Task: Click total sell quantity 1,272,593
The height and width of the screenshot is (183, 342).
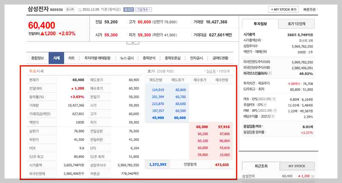Action: coord(158,164)
